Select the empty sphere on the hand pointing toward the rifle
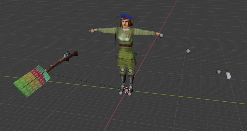Screen dimensions: 247x131 92,31
